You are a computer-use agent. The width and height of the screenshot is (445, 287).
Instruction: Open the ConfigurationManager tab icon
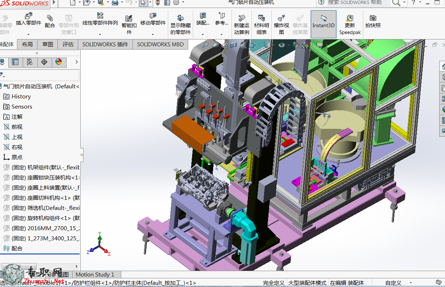click(x=30, y=62)
